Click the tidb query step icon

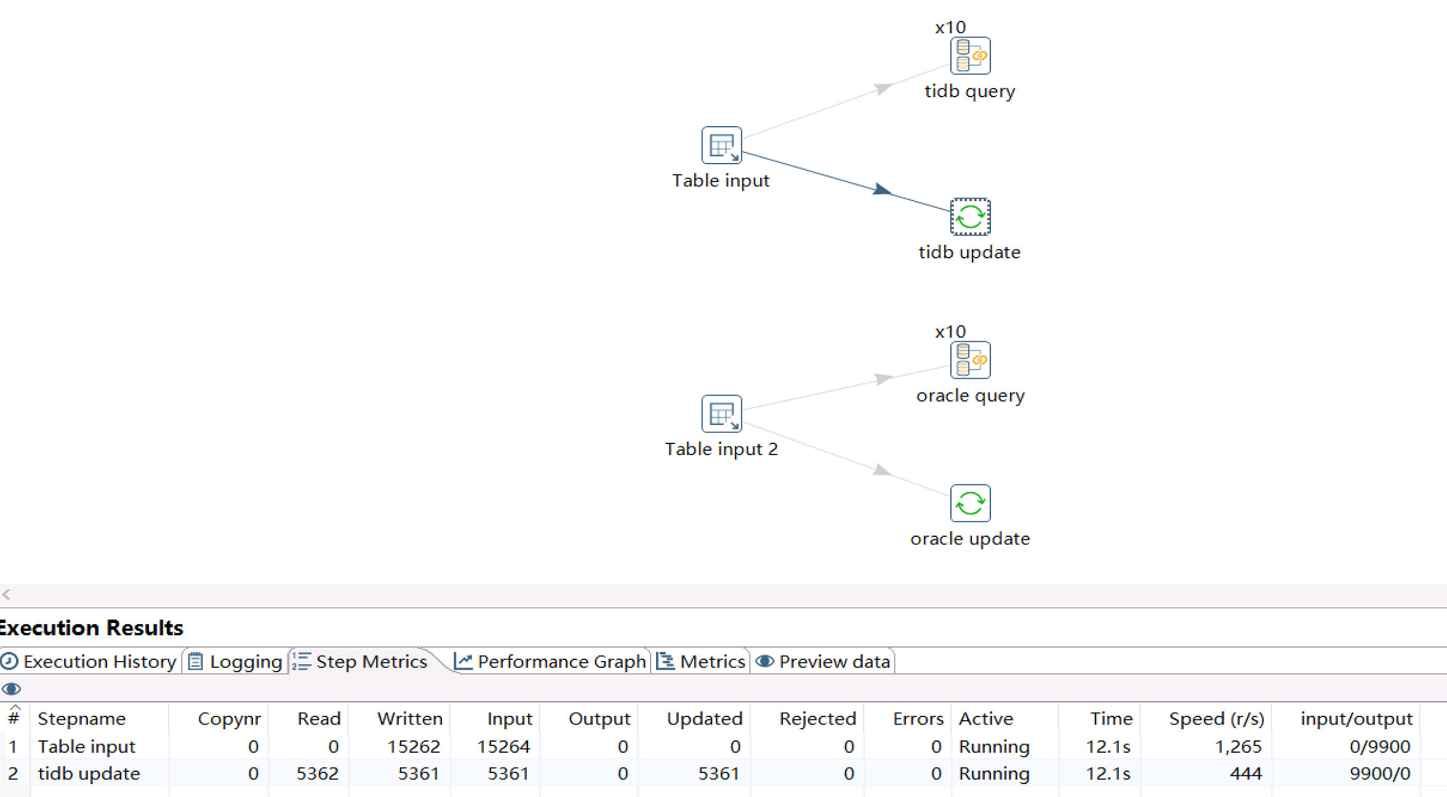[x=970, y=56]
